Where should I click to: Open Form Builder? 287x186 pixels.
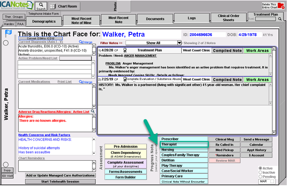point(126,177)
